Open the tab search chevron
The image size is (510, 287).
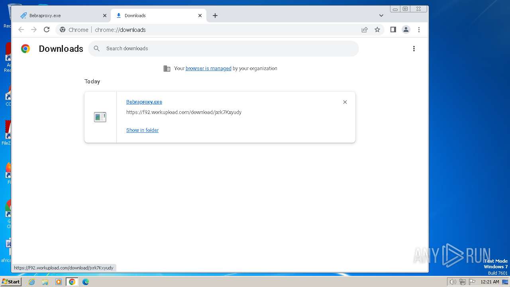click(x=381, y=16)
